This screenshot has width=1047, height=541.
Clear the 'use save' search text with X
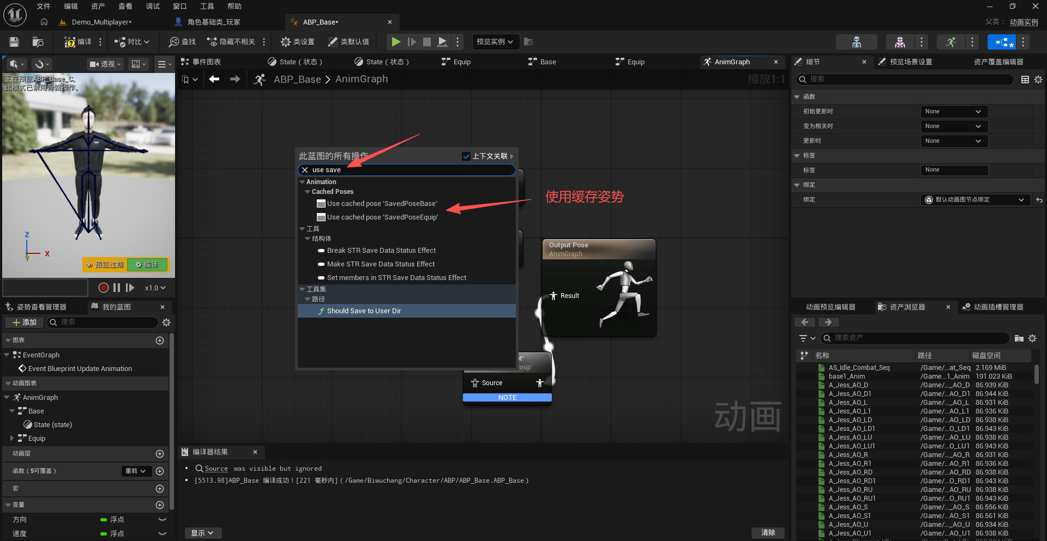pyautogui.click(x=305, y=170)
